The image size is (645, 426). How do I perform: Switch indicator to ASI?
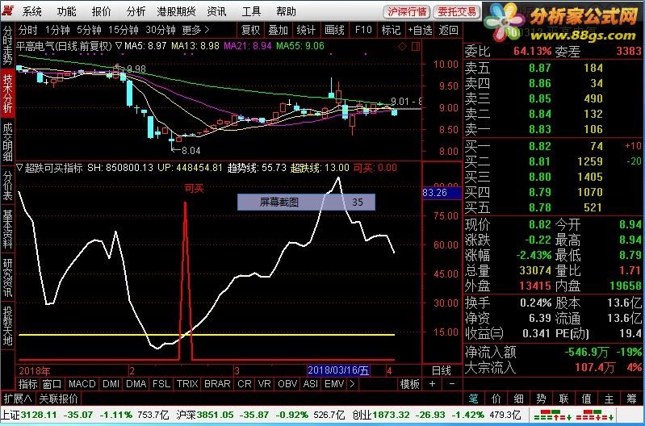click(310, 384)
